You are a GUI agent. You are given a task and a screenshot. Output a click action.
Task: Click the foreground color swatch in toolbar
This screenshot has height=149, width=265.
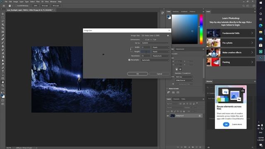2,96
